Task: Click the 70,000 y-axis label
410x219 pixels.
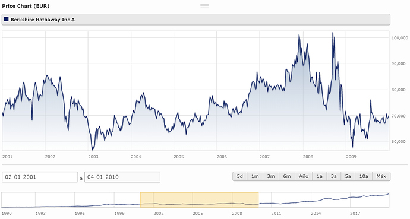Action: 398,116
